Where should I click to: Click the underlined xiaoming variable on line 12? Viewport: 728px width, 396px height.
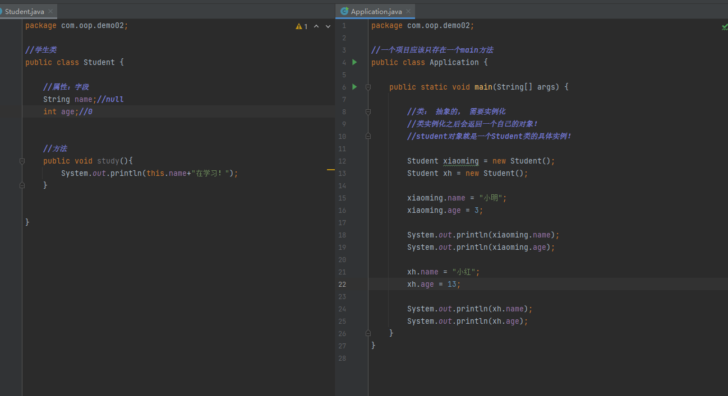click(460, 161)
